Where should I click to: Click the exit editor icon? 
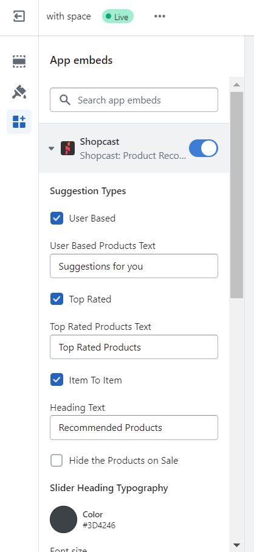coord(19,16)
